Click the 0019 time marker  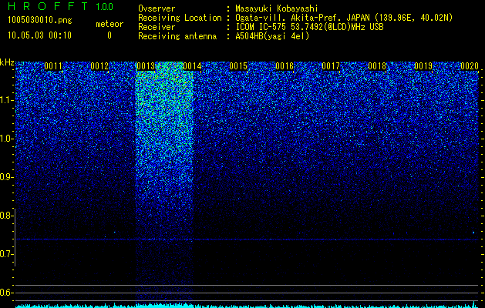tap(423, 66)
